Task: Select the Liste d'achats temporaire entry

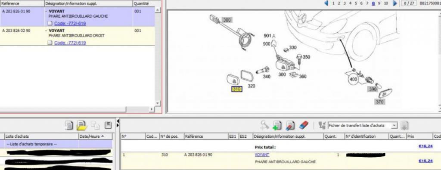Action: pos(56,144)
